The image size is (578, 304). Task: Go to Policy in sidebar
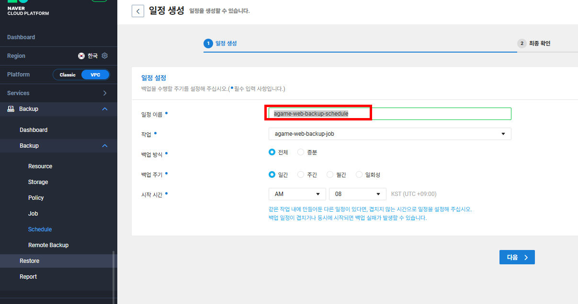pos(36,198)
